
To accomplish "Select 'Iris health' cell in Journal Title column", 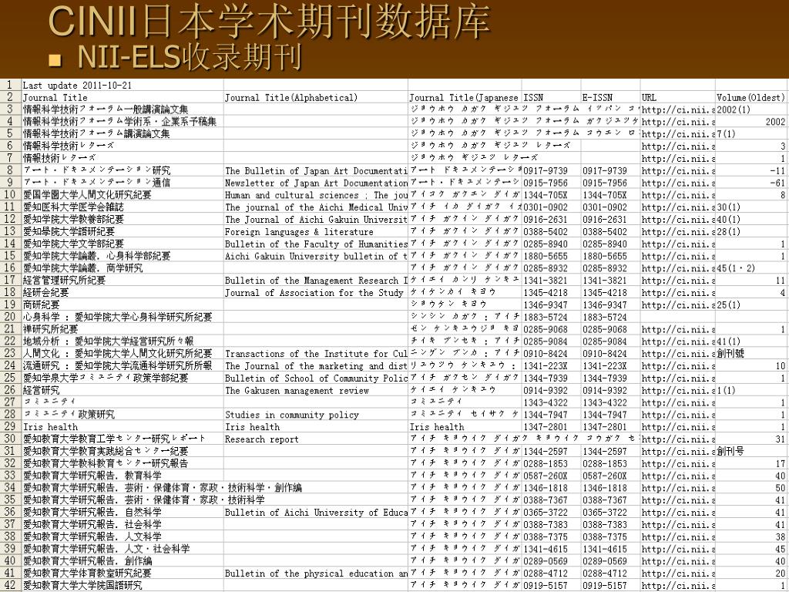I will (x=123, y=426).
